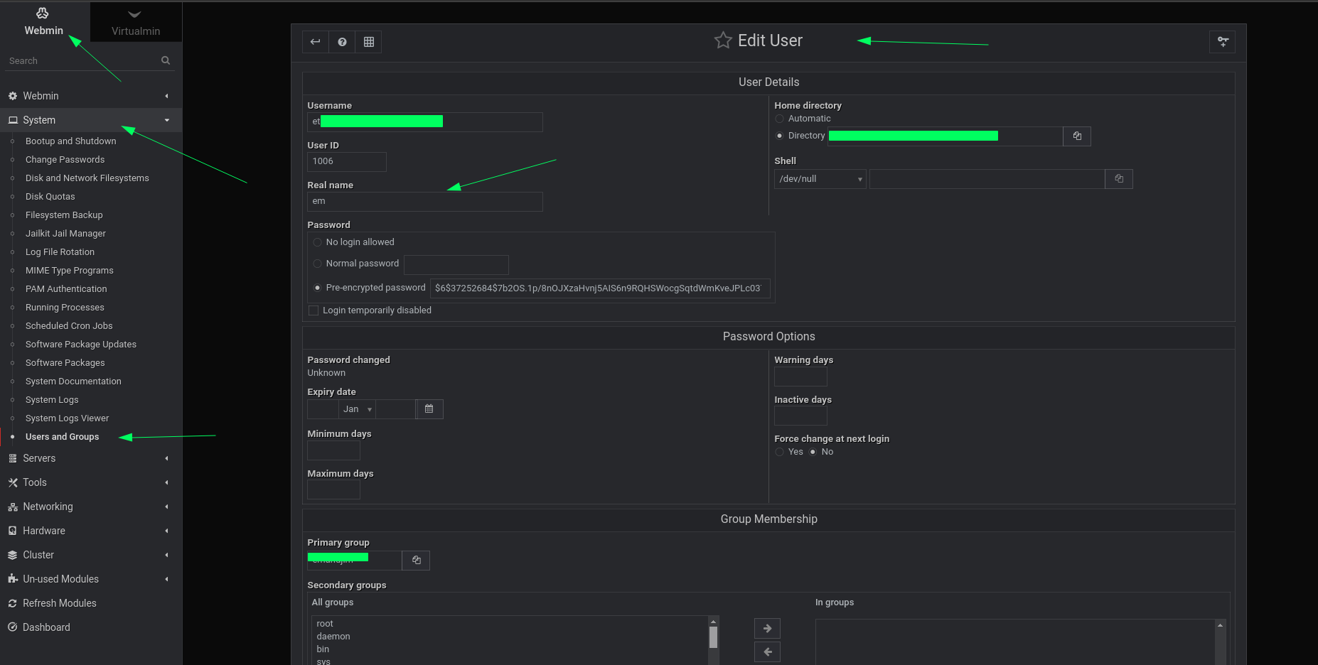Screen dimensions: 1318x665
Task: Collapse the System sidebar category
Action: coord(91,120)
